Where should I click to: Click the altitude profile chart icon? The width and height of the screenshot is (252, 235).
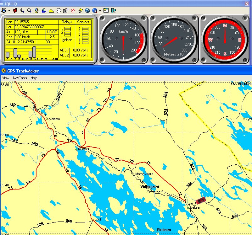[51, 10]
